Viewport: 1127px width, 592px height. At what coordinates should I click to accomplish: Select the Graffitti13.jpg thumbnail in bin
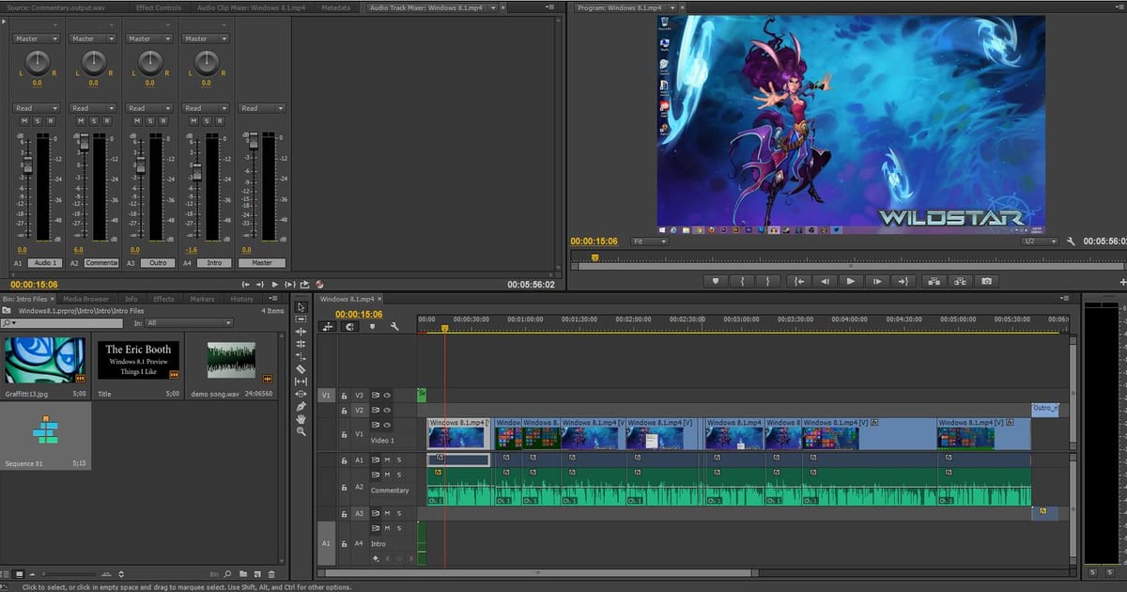(45, 361)
